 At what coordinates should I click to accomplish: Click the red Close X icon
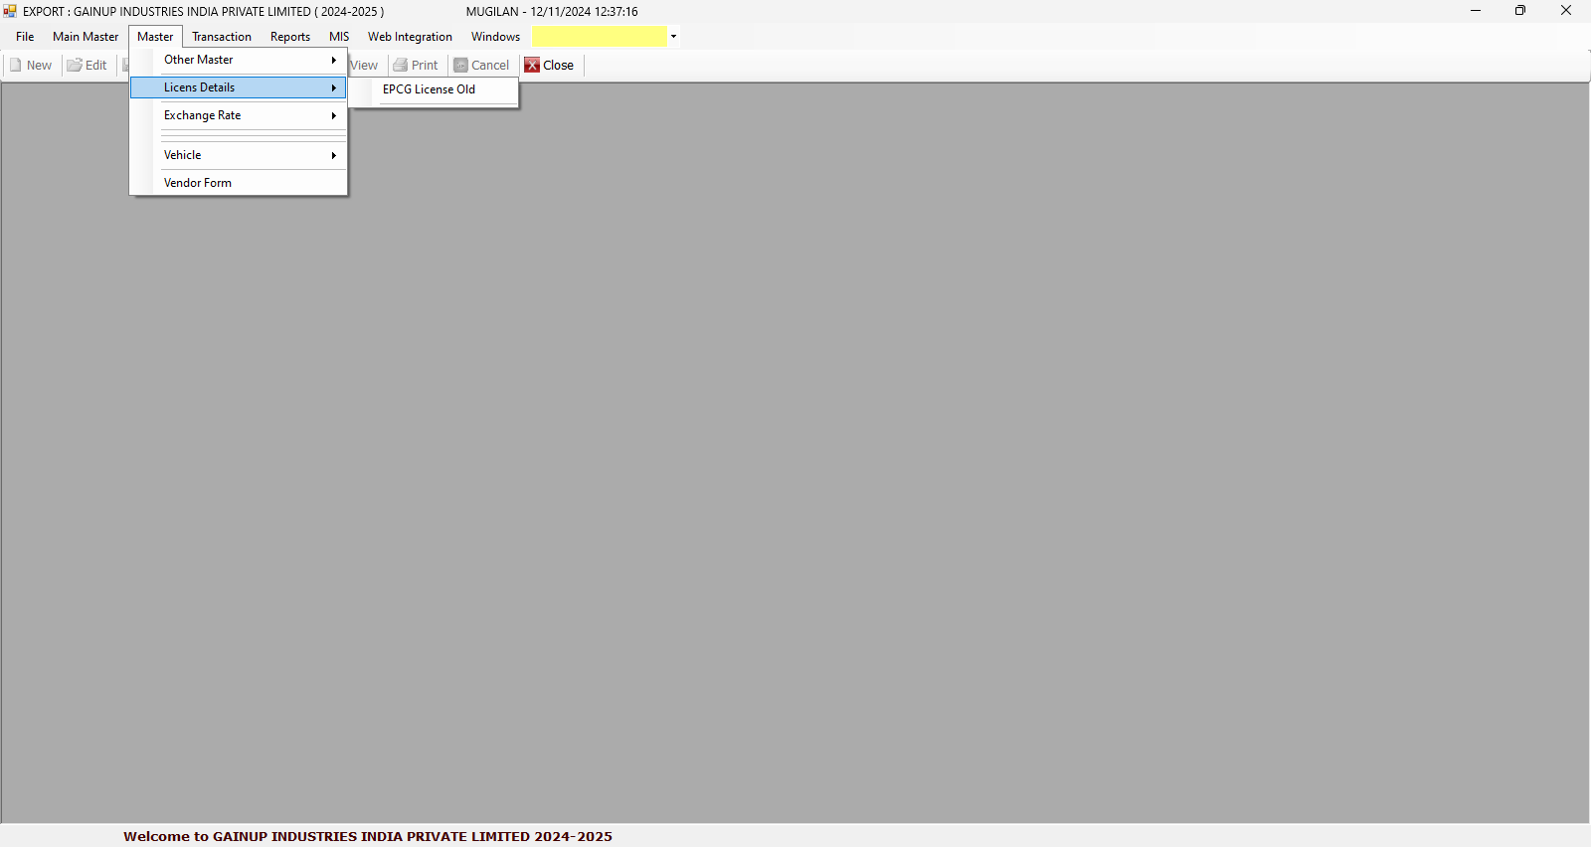(533, 66)
